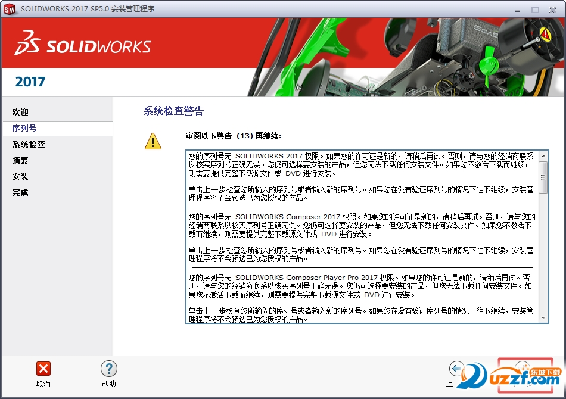The height and width of the screenshot is (399, 566).
Task: Select the 序列号 (Serial Number) step
Action: pos(24,128)
